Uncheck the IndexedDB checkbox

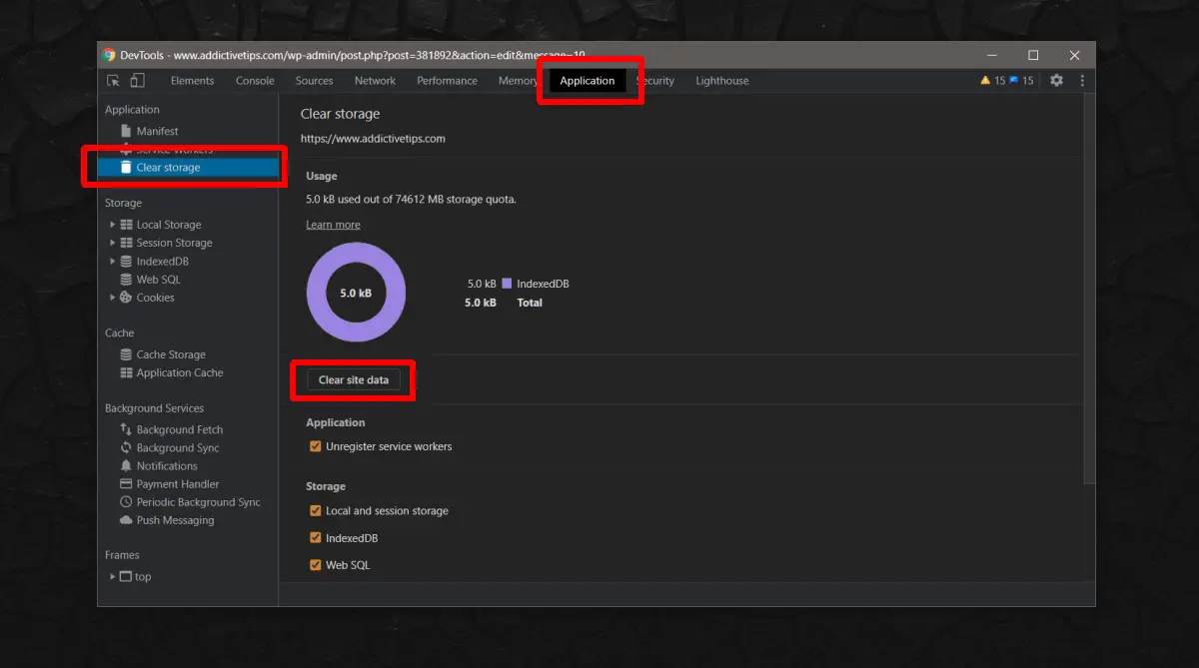[316, 538]
